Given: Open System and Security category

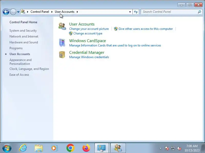Looking at the screenshot, I should (x=23, y=31).
